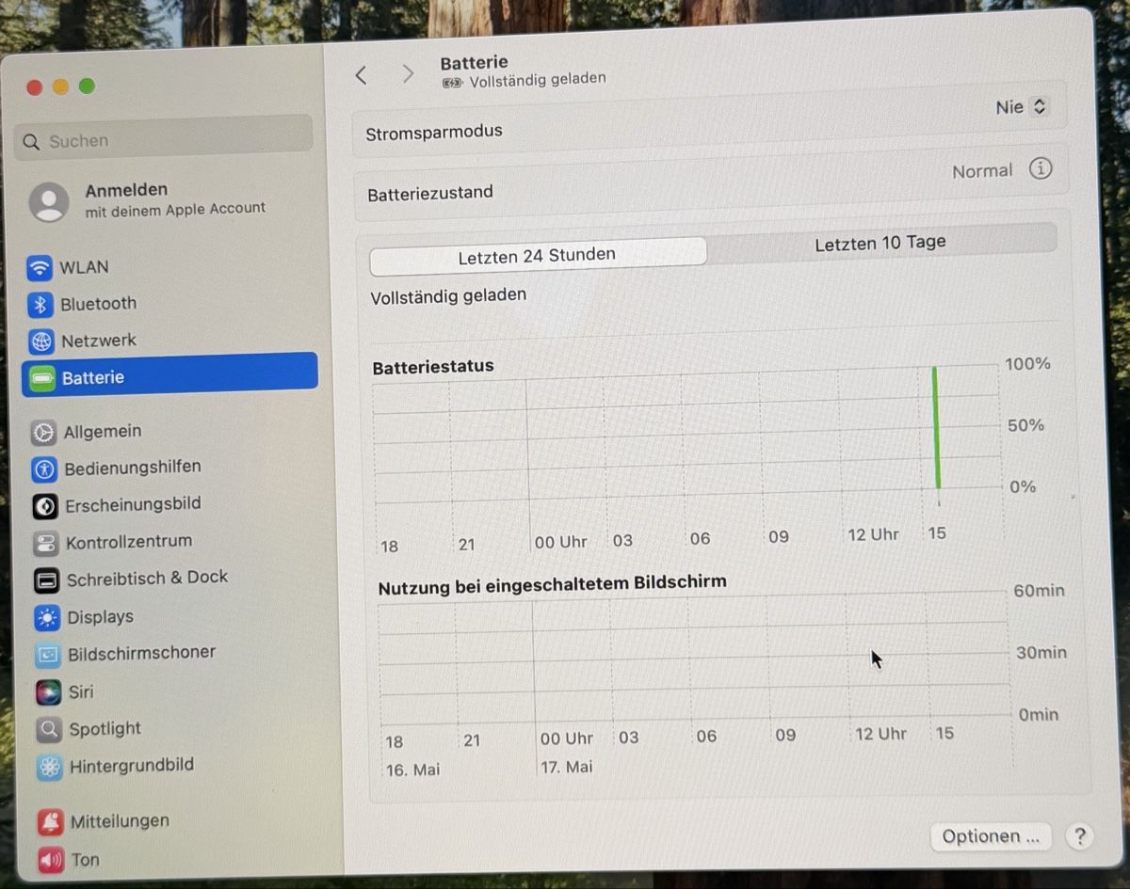Focus the Suchen search field
1130x889 pixels.
click(x=164, y=139)
